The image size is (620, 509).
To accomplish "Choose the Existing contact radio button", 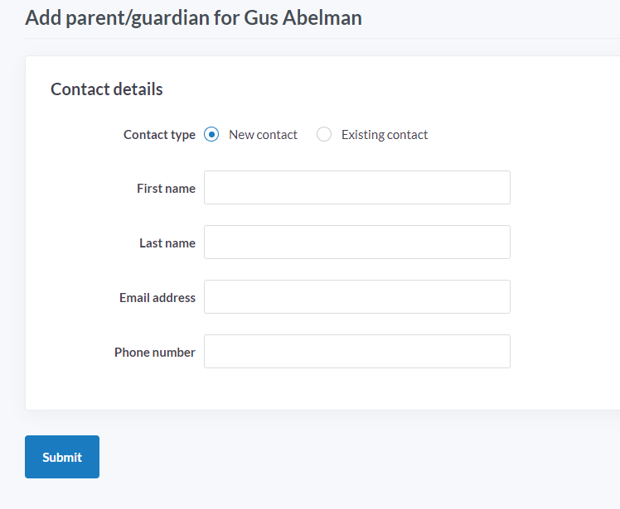I will pyautogui.click(x=324, y=134).
